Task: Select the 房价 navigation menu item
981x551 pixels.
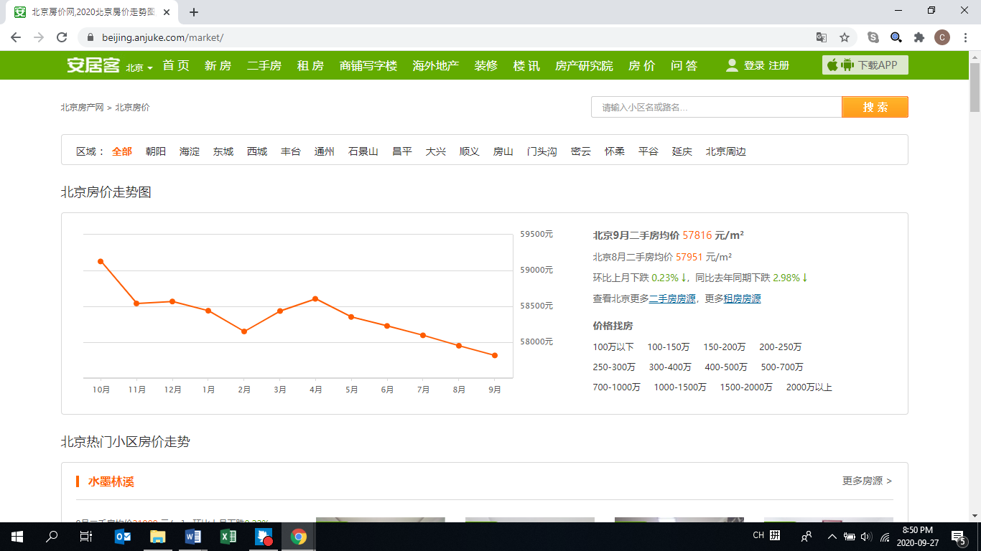Action: pyautogui.click(x=641, y=65)
